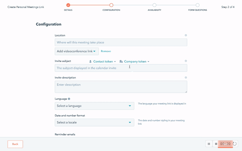Viewport: 242px width, 151px height.
Task: Pause the screen recording
Action: pos(209,144)
